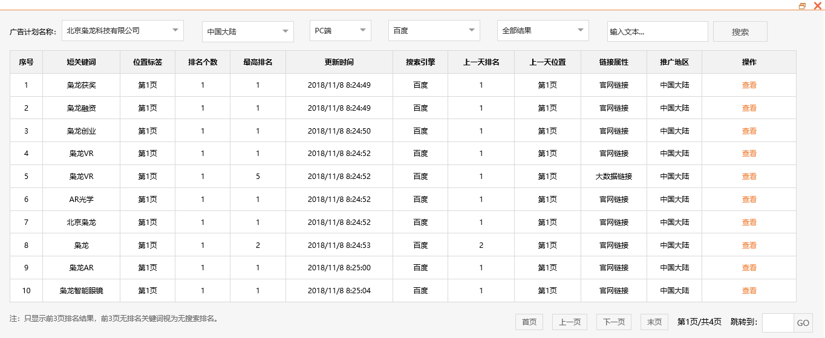The width and height of the screenshot is (825, 338).
Task: Click 查看 for 枭龙获奖 row
Action: coord(749,85)
